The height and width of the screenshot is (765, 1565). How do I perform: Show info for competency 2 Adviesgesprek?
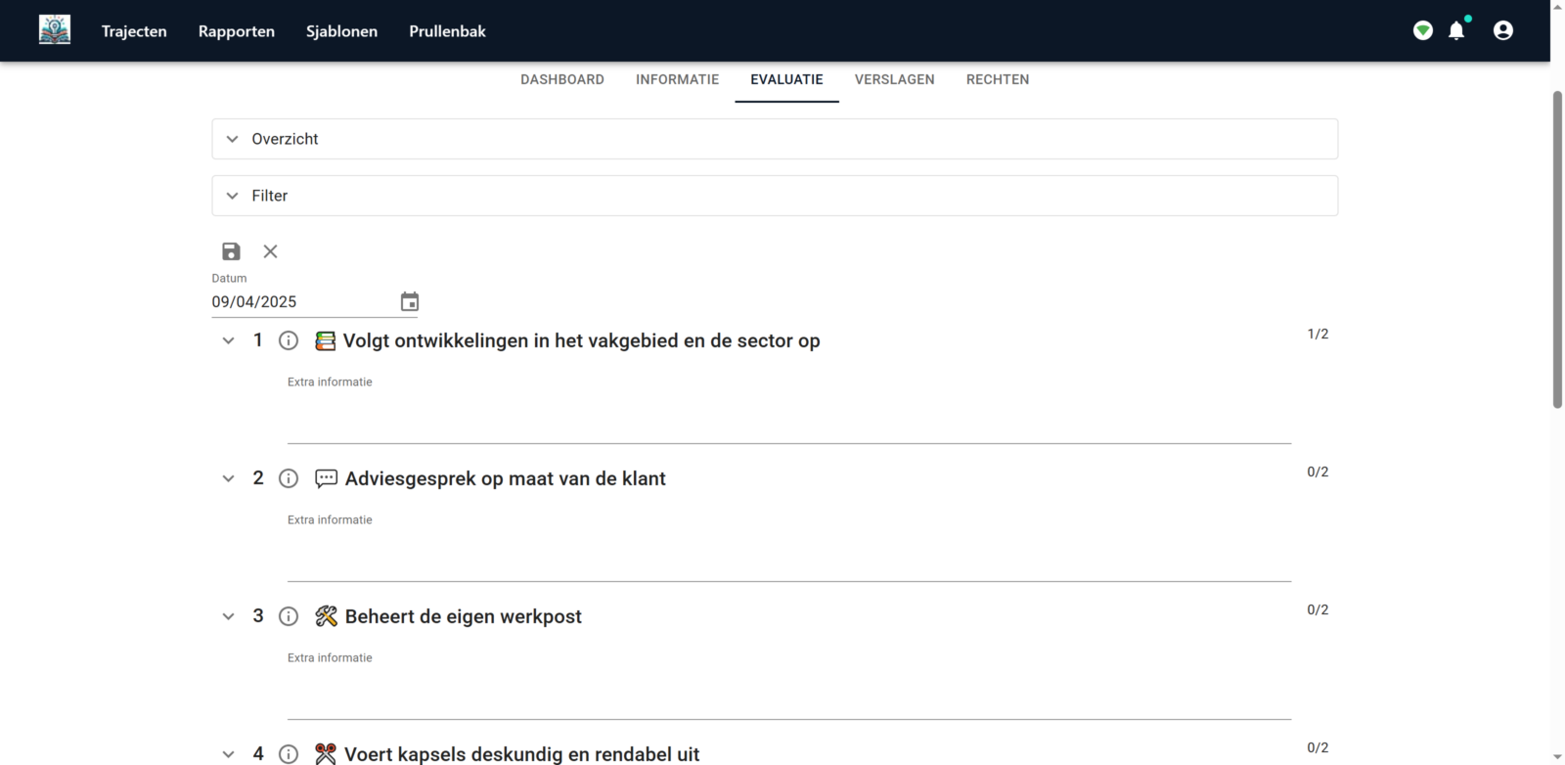pos(289,478)
